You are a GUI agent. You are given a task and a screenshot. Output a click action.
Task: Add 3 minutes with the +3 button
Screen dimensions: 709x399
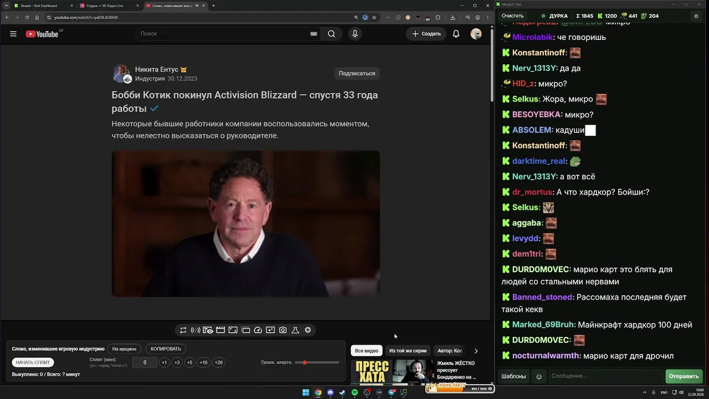(177, 362)
